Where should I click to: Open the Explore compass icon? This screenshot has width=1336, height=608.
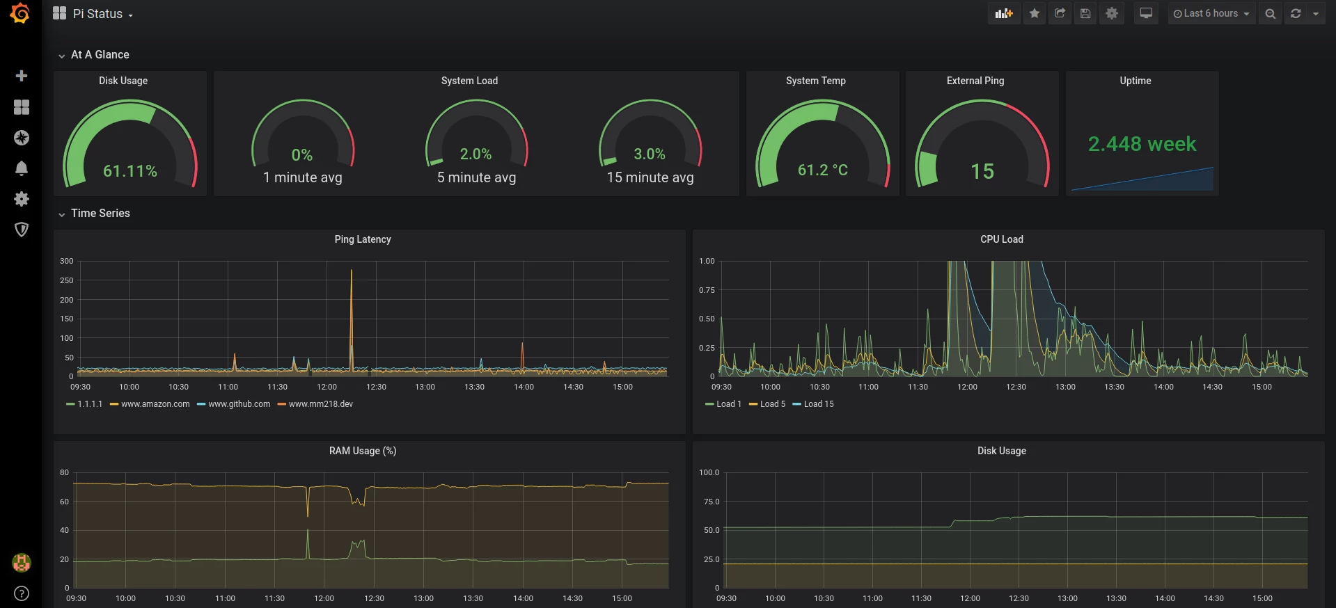tap(22, 138)
